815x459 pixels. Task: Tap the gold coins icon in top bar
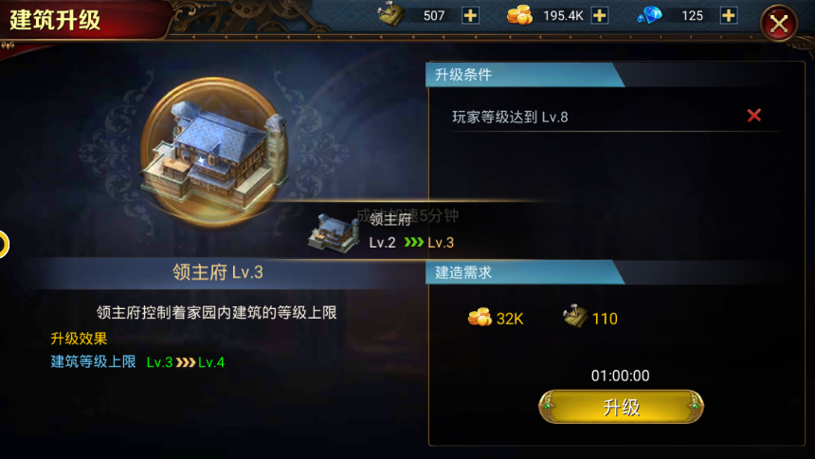tap(519, 14)
